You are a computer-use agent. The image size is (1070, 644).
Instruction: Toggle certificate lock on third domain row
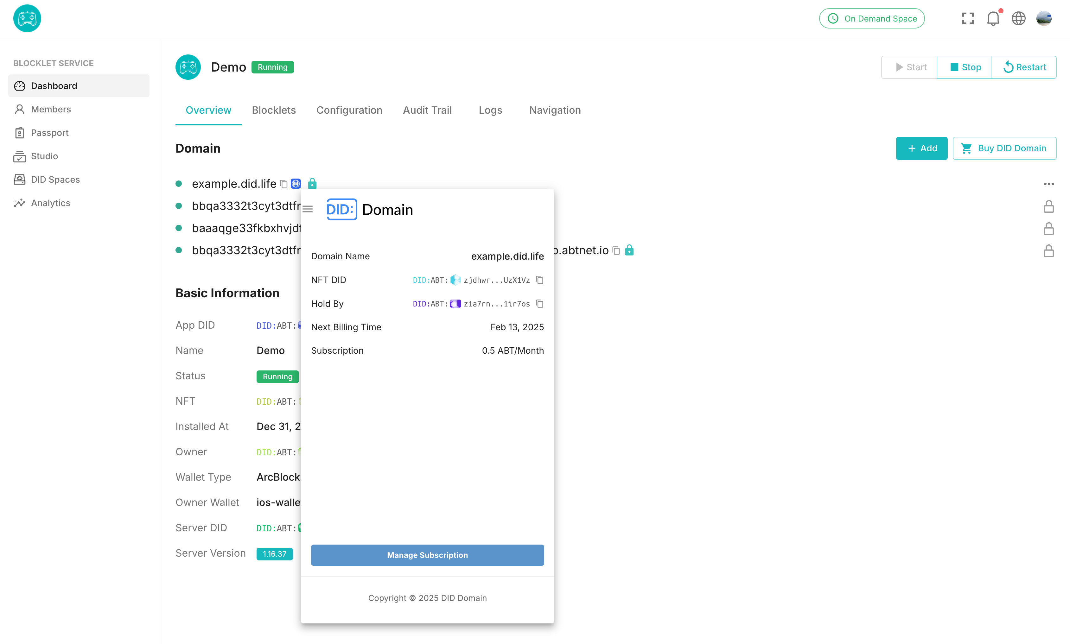[1049, 229]
